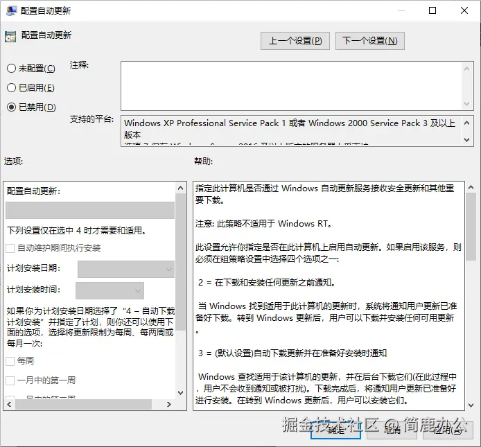Click help line 2 = 在下载和安装任何更新之前通知。
481x447 pixels.
267,283
